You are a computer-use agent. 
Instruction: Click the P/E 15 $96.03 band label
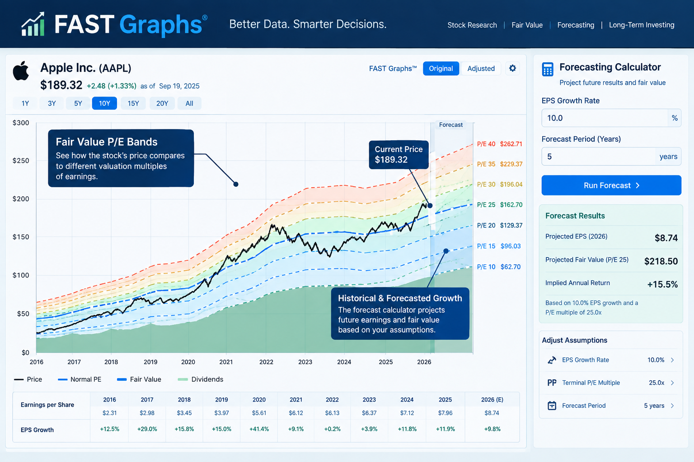pos(499,246)
